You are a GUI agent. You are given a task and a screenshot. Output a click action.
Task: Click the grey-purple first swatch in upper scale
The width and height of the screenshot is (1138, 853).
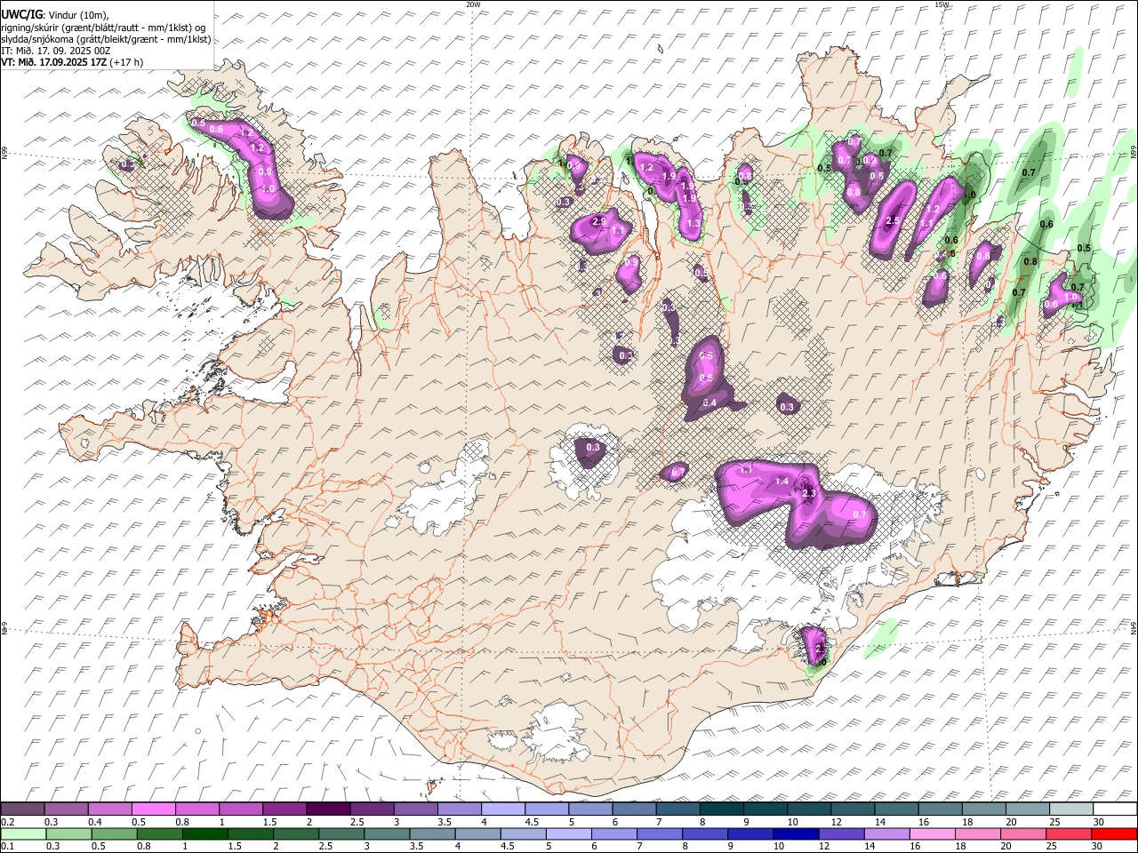pyautogui.click(x=22, y=809)
